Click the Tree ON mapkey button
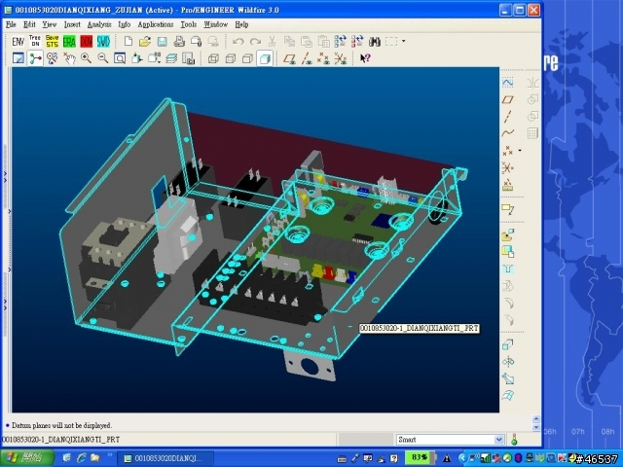Image resolution: width=623 pixels, height=467 pixels. pyautogui.click(x=35, y=41)
